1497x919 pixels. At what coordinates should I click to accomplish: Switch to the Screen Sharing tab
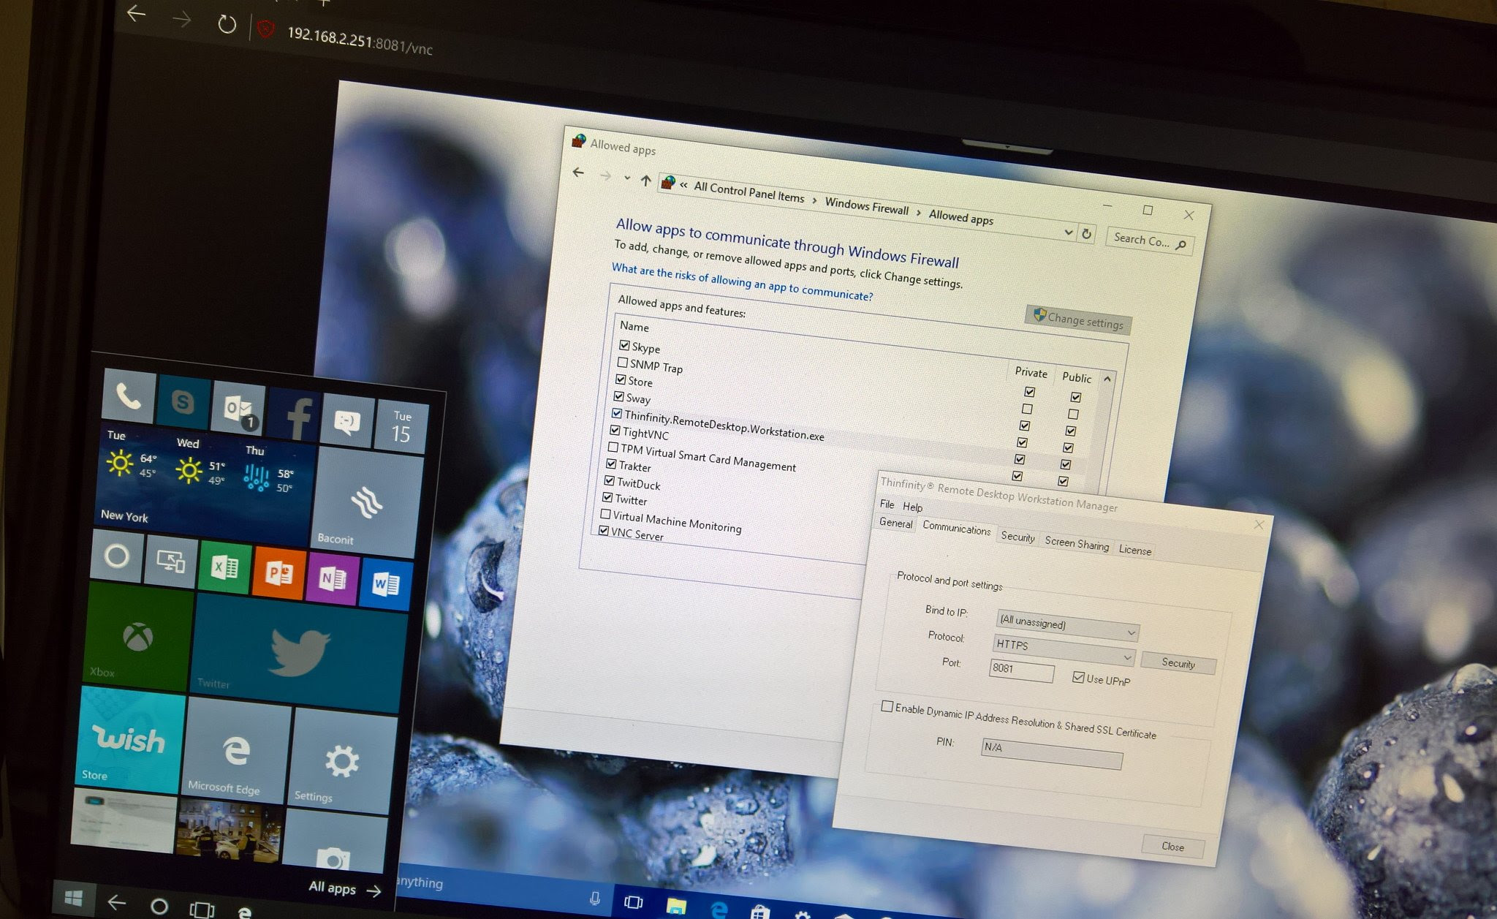pyautogui.click(x=1076, y=545)
